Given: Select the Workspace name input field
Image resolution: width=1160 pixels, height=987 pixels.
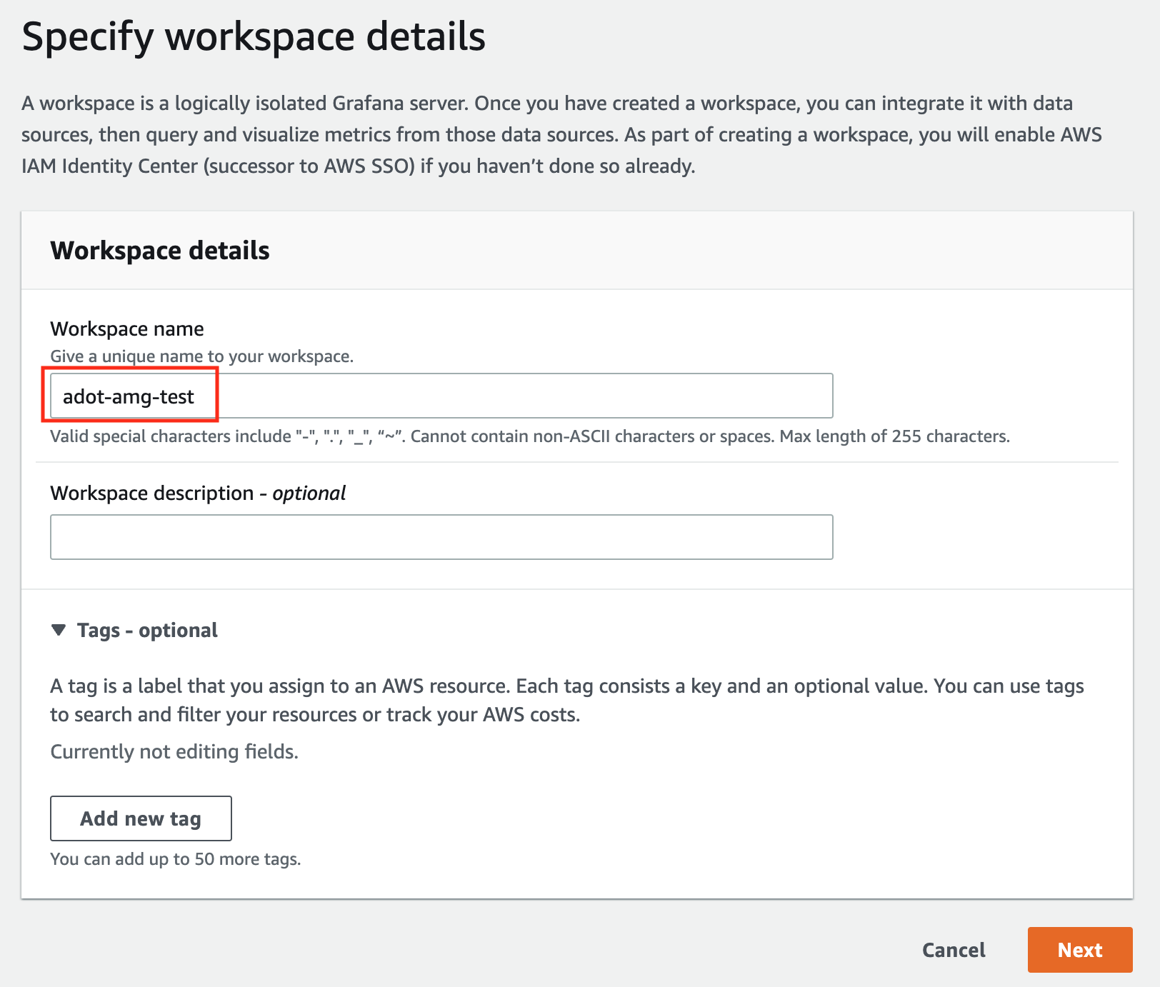Looking at the screenshot, I should 441,395.
